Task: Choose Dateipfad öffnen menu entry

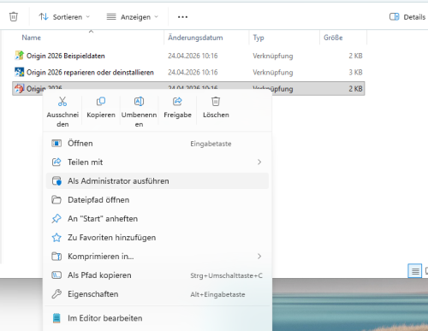Action: (158, 200)
